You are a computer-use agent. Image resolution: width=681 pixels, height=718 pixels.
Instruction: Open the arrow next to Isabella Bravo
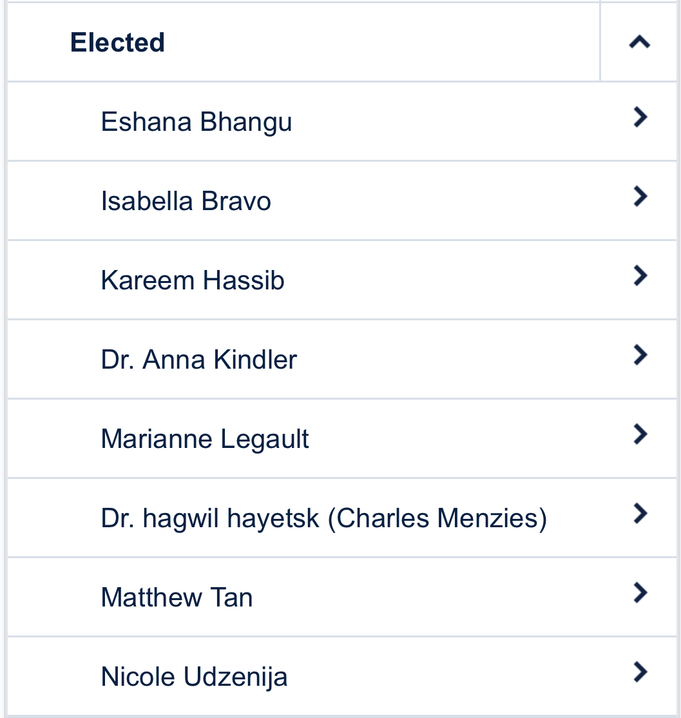click(640, 197)
